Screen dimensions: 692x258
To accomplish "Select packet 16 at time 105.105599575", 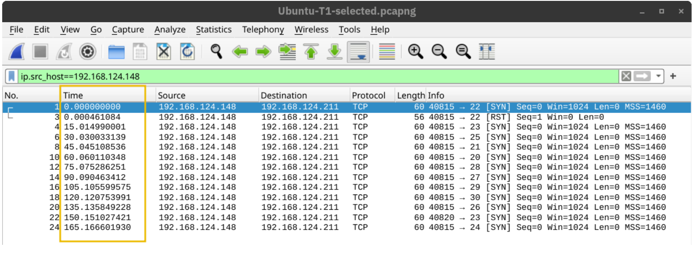I will pyautogui.click(x=347, y=187).
